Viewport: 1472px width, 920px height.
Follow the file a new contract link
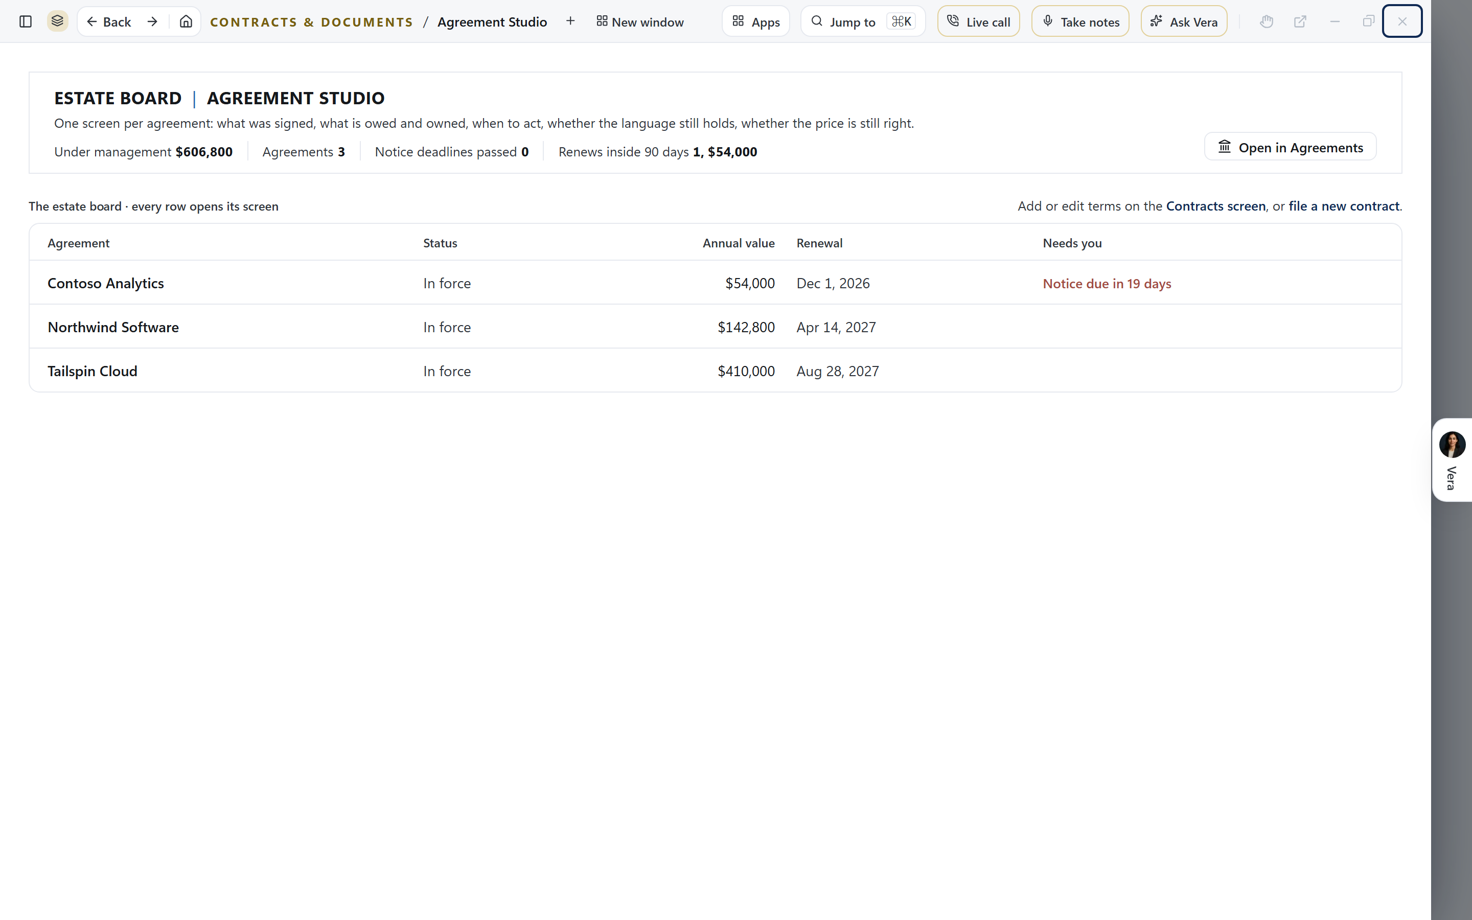point(1344,206)
